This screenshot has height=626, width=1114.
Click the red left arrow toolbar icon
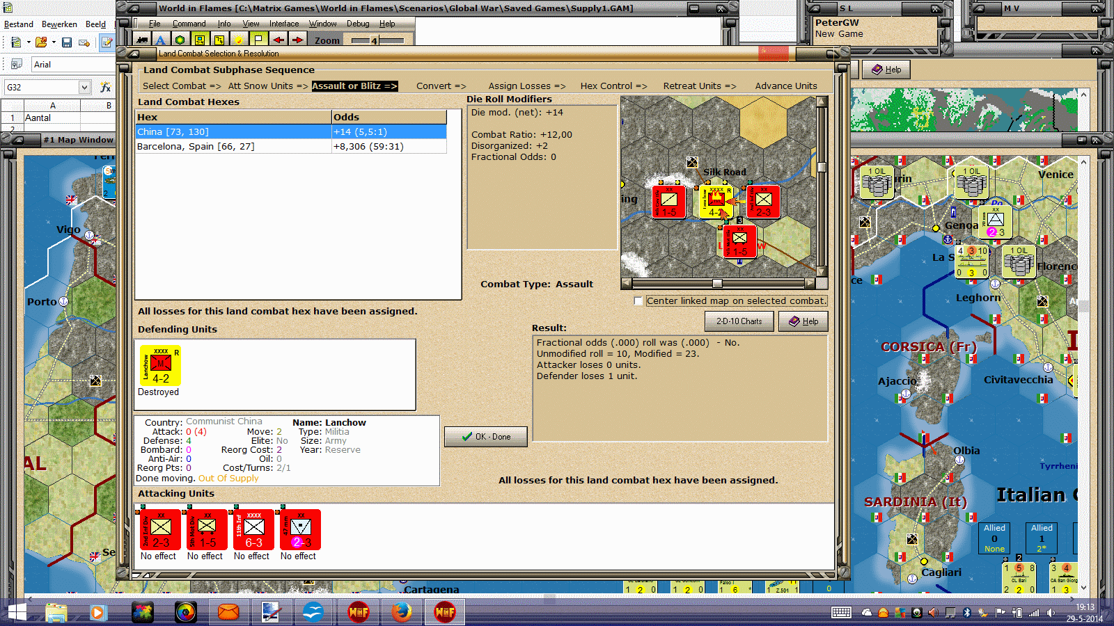coord(278,40)
